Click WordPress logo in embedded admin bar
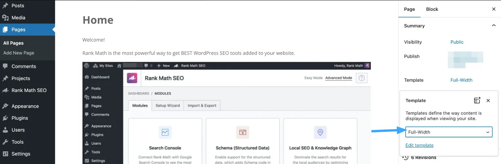The image size is (501, 164). tap(87, 66)
